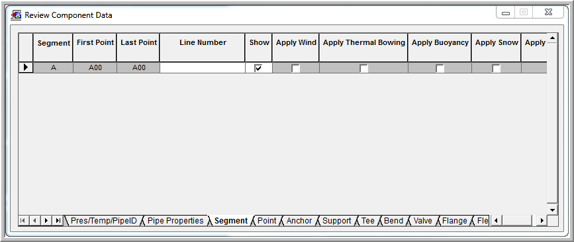Image resolution: width=574 pixels, height=242 pixels.
Task: Go to first sheet tab arrow
Action: 23,220
